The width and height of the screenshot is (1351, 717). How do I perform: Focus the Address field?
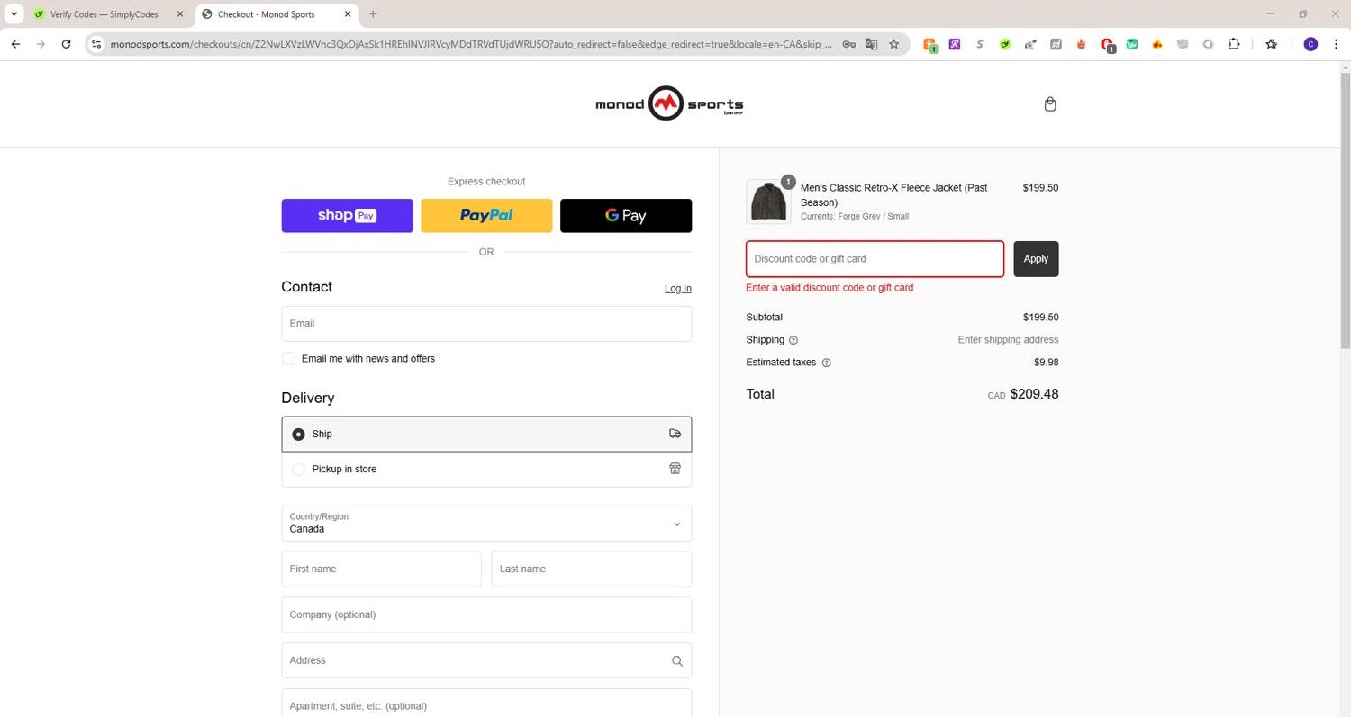point(486,661)
